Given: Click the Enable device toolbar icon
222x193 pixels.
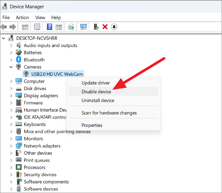Looking at the screenshot, I should pos(96,27).
